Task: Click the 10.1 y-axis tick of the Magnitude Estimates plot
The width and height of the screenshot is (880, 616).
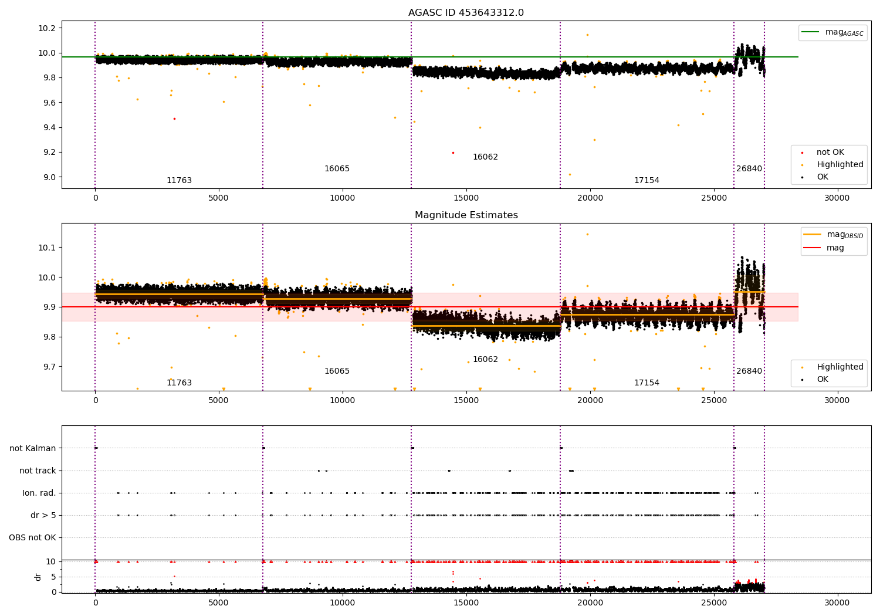Action: click(x=47, y=248)
